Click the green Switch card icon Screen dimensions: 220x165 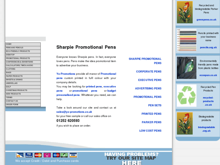(x=64, y=155)
